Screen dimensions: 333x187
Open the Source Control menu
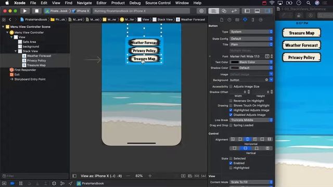[158, 3]
